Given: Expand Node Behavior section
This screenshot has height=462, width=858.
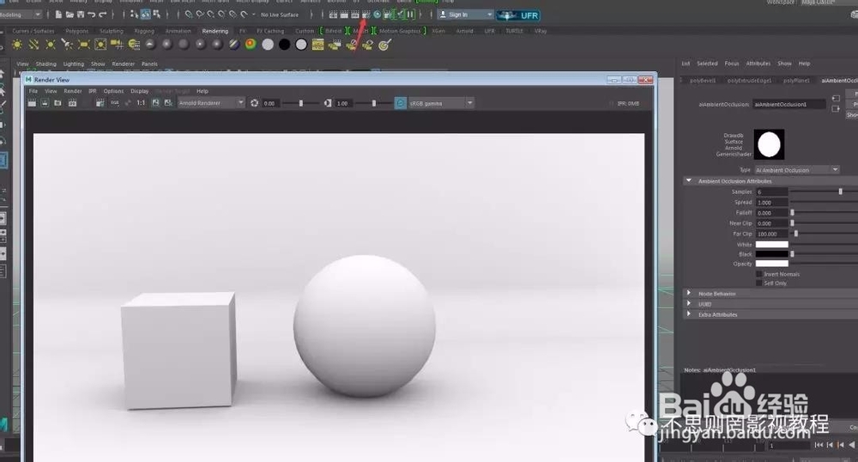Looking at the screenshot, I should pyautogui.click(x=689, y=294).
